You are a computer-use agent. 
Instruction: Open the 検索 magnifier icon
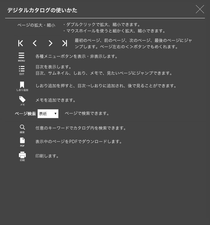coord(22,129)
